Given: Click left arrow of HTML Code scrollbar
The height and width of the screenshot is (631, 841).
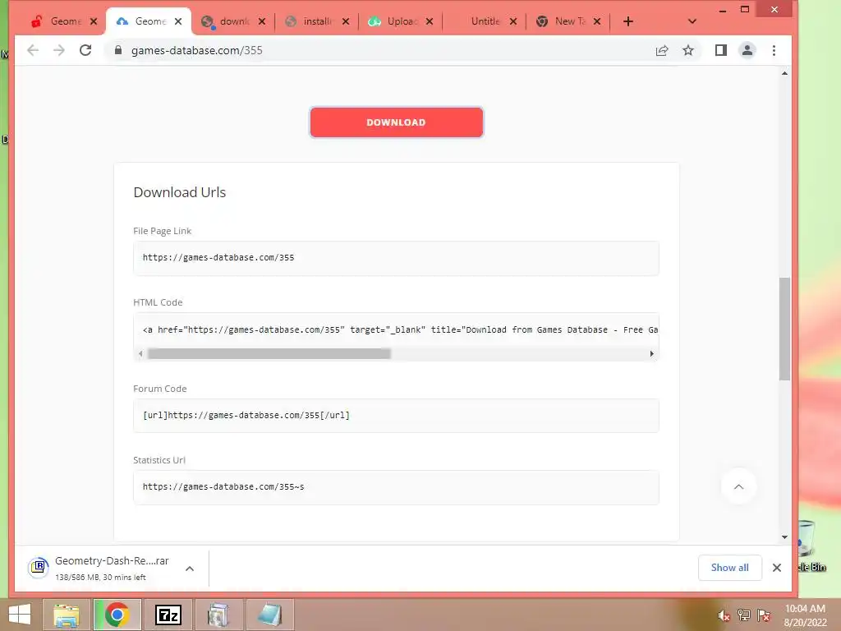Looking at the screenshot, I should pos(140,353).
